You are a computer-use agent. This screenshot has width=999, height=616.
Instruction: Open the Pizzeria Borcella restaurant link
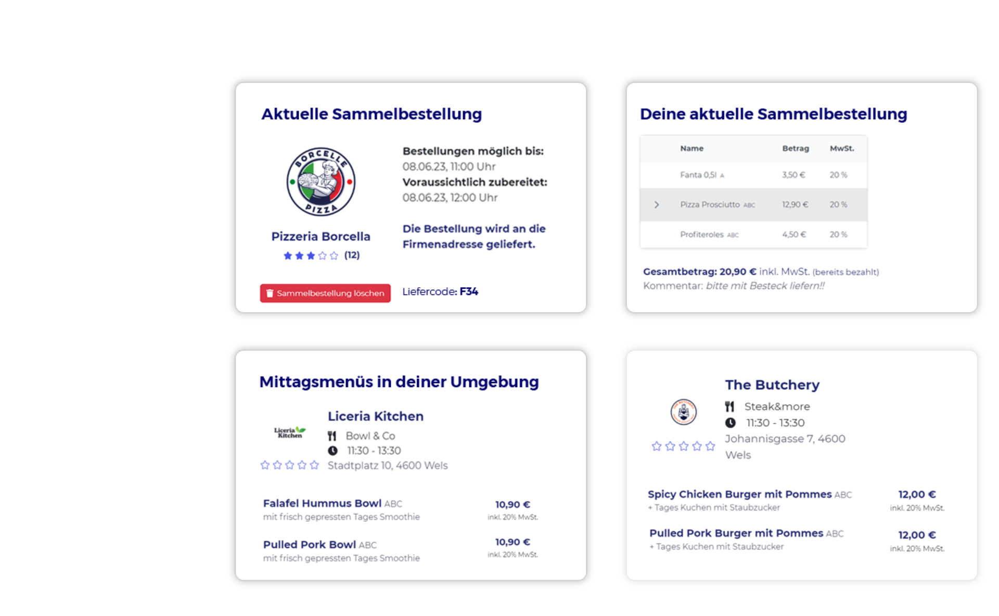point(321,236)
